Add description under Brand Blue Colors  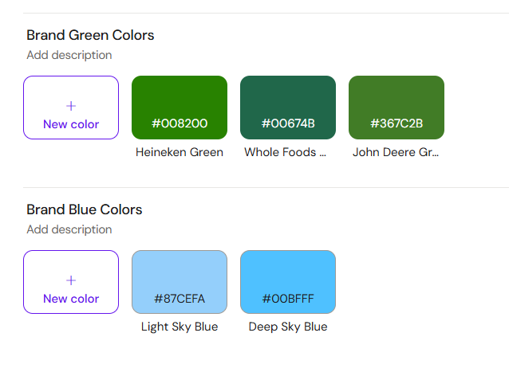click(69, 229)
